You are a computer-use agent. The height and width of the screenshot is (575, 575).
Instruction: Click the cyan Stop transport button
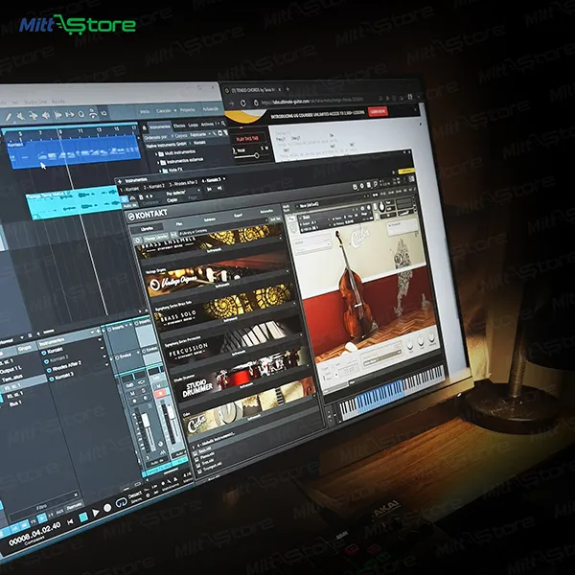tap(83, 517)
